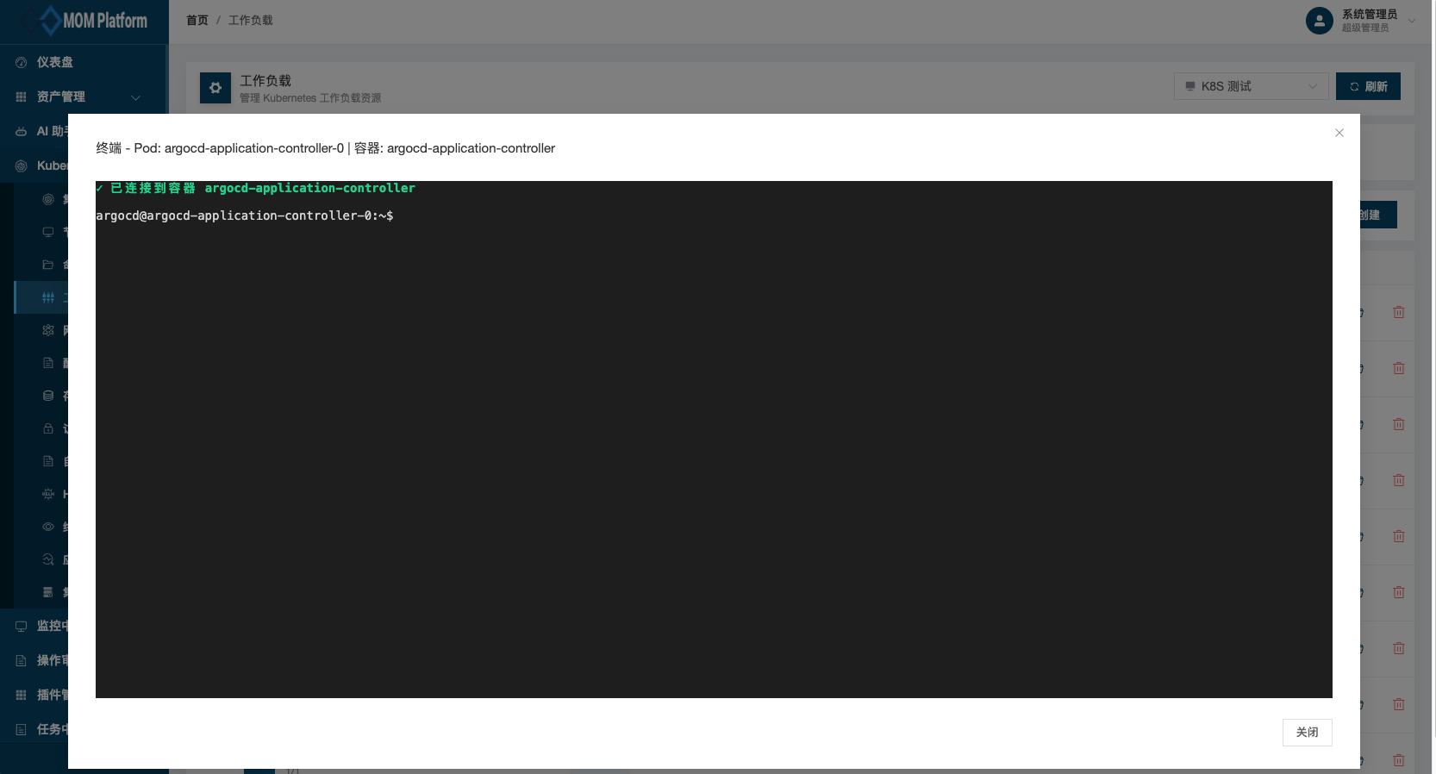The width and height of the screenshot is (1436, 774).
Task: Open the 仪表盘 dashboard icon in the sidebar
Action: click(x=22, y=62)
